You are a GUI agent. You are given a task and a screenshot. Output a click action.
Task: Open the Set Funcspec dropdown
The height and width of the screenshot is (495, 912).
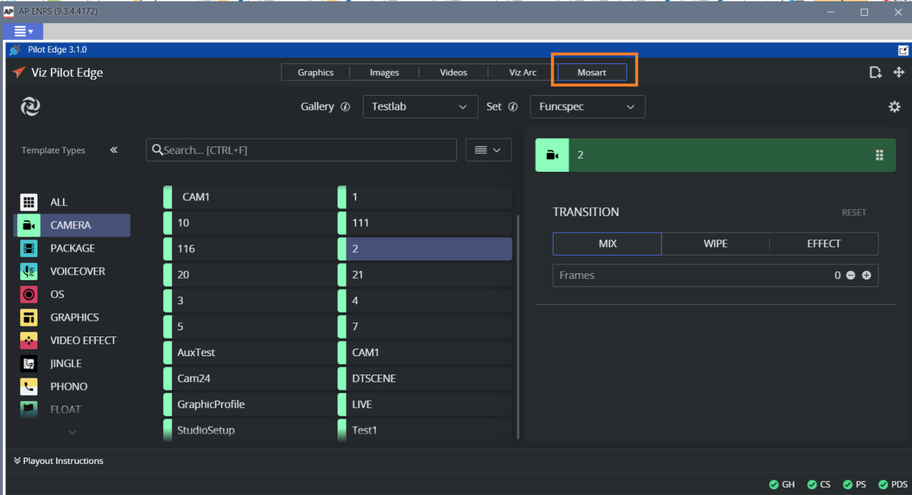click(588, 106)
